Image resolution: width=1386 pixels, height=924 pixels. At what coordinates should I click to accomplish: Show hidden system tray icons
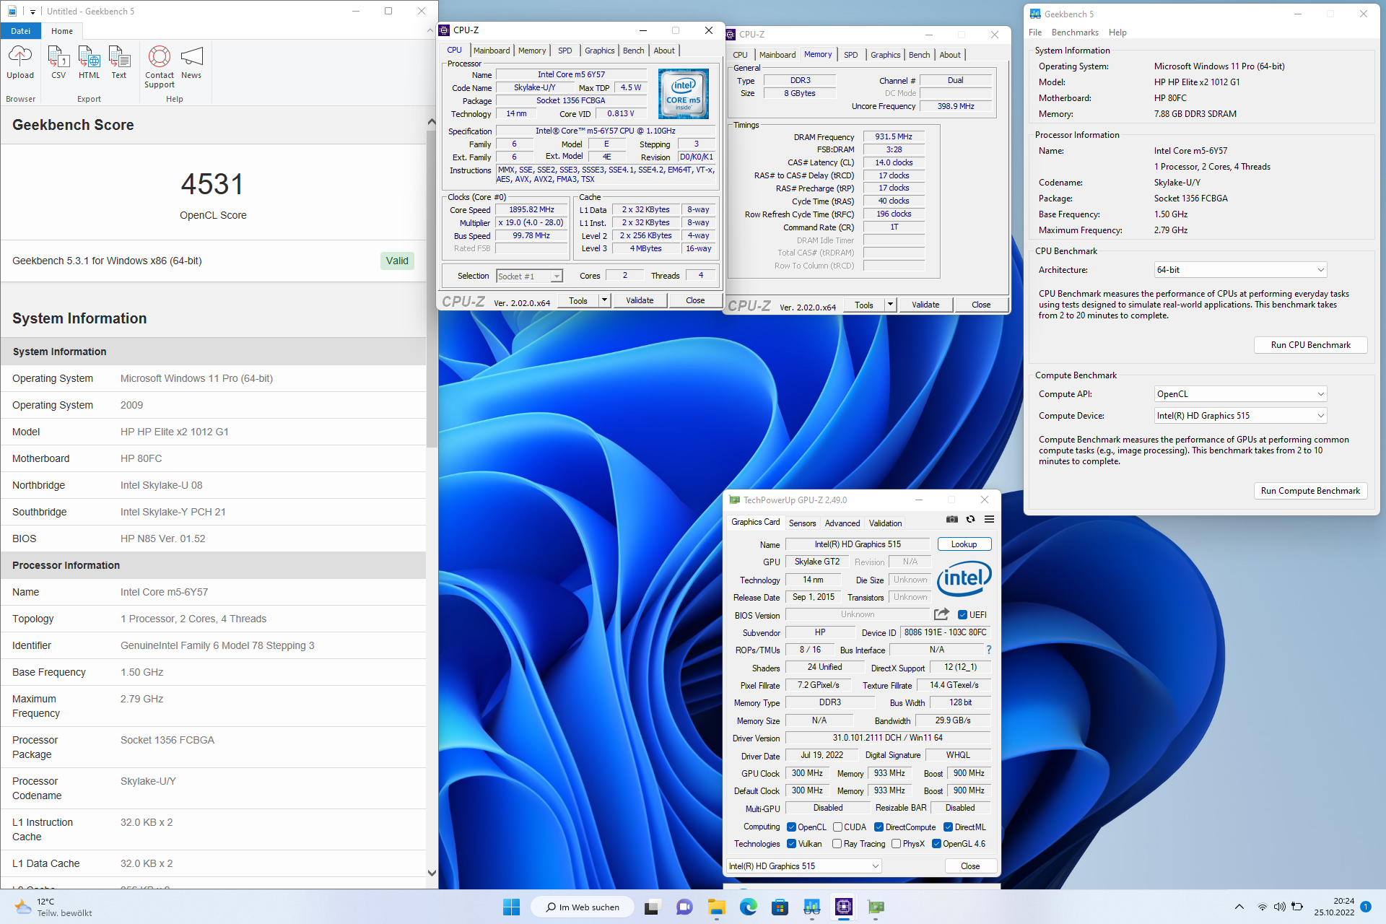(1239, 907)
